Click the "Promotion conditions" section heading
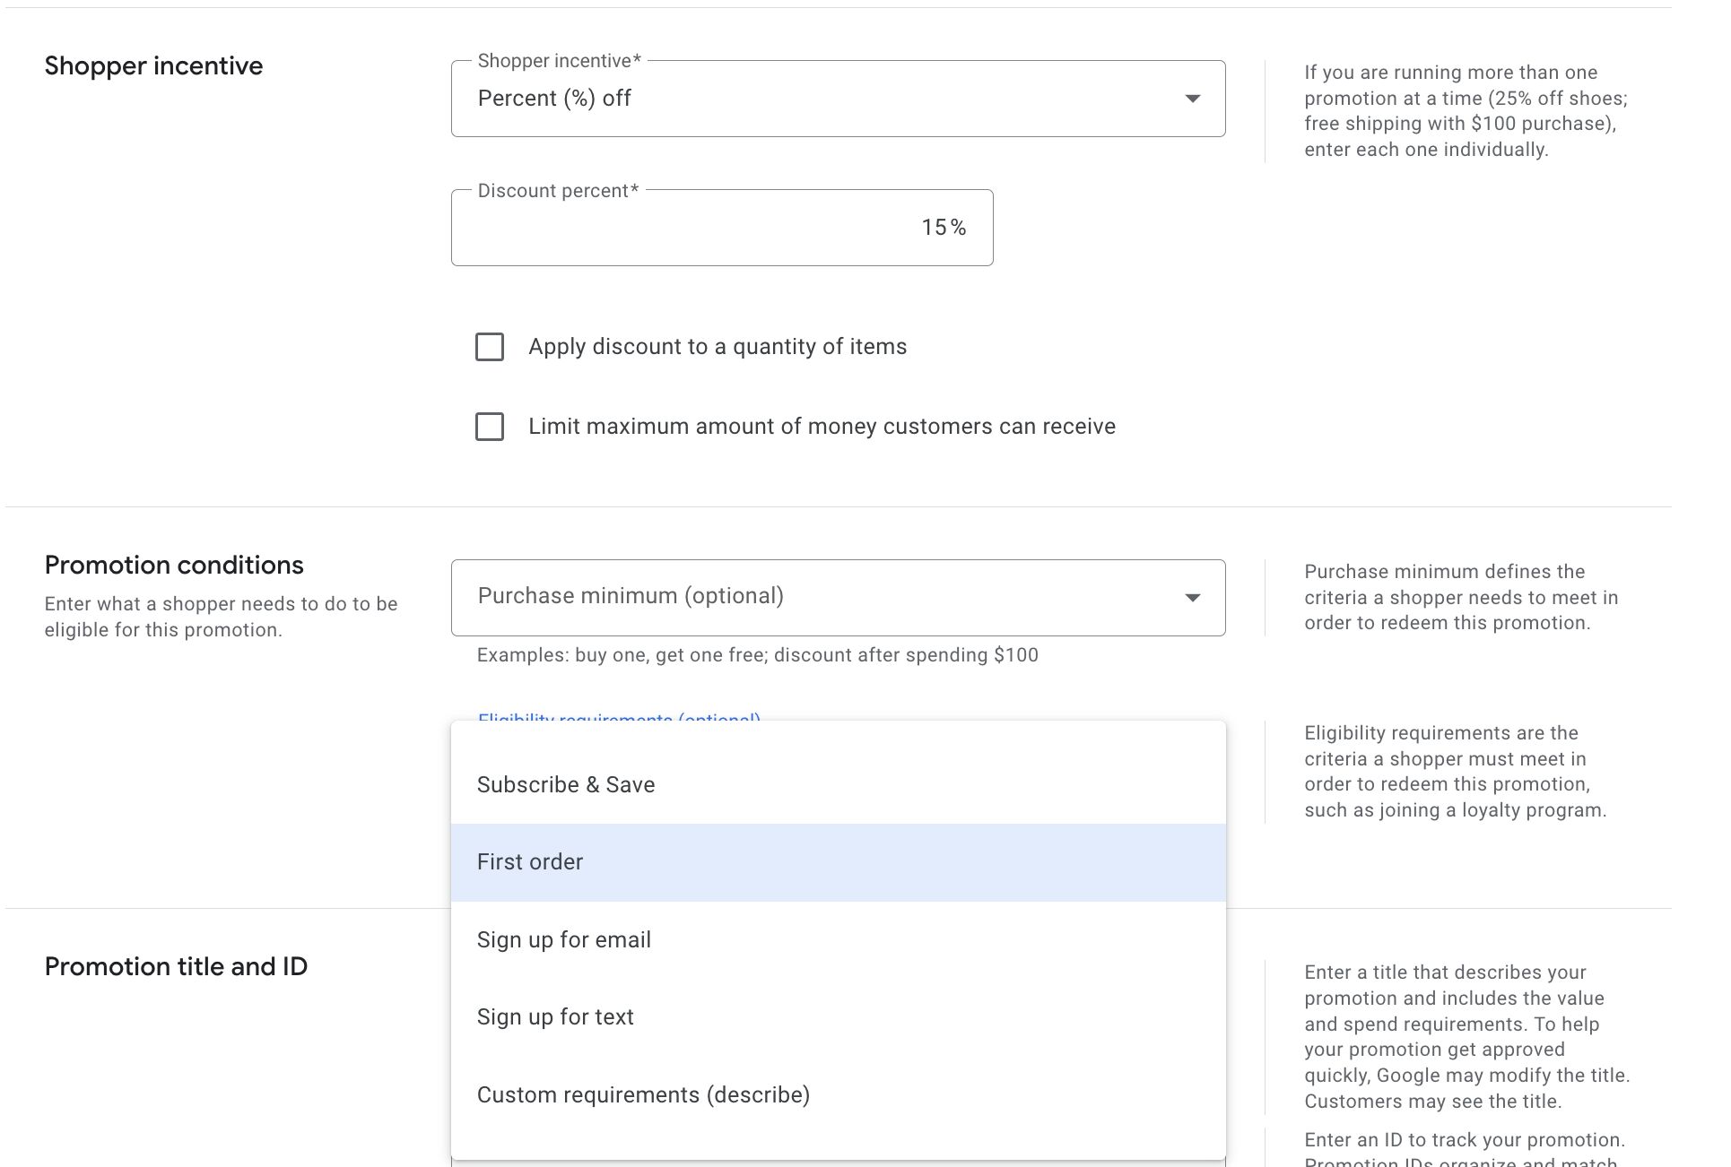 (175, 565)
